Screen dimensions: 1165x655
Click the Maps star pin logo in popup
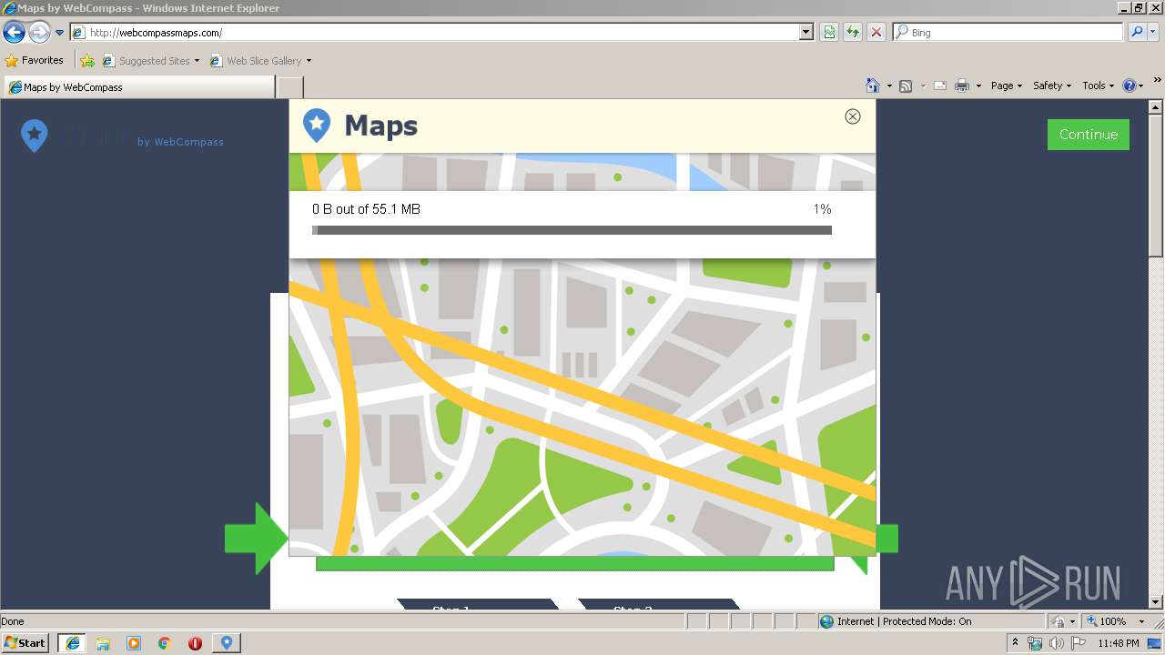(317, 126)
